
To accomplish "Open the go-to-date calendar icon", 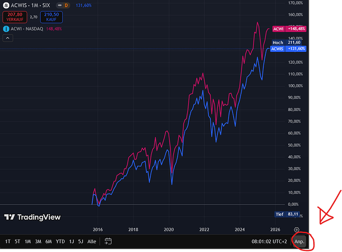I will [108, 241].
